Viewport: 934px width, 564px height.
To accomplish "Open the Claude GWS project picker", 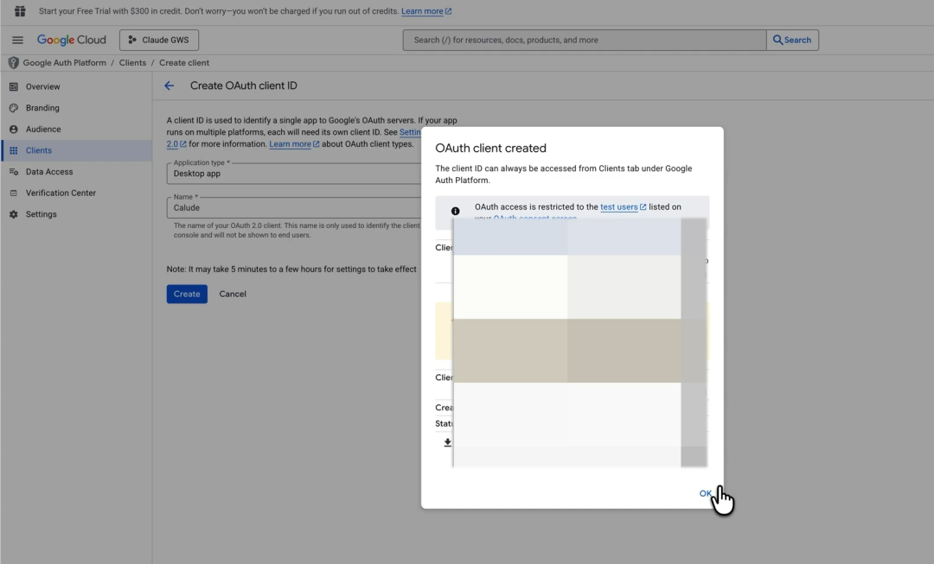I will coord(158,41).
